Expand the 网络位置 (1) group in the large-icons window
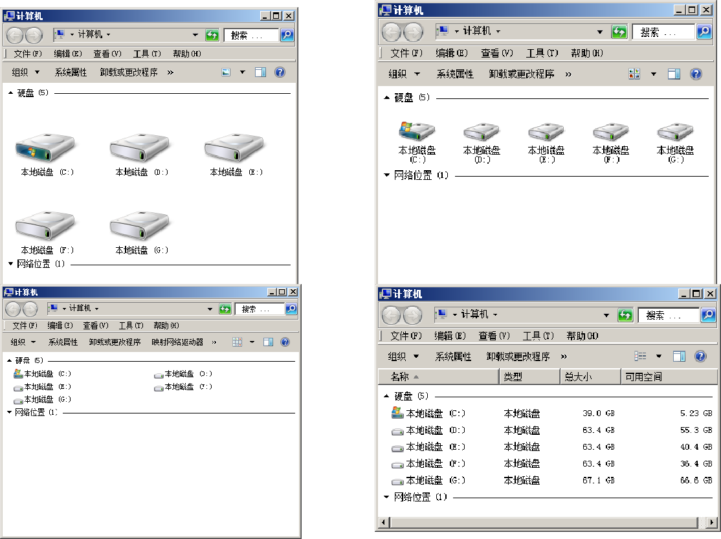The width and height of the screenshot is (721, 539). point(11,264)
